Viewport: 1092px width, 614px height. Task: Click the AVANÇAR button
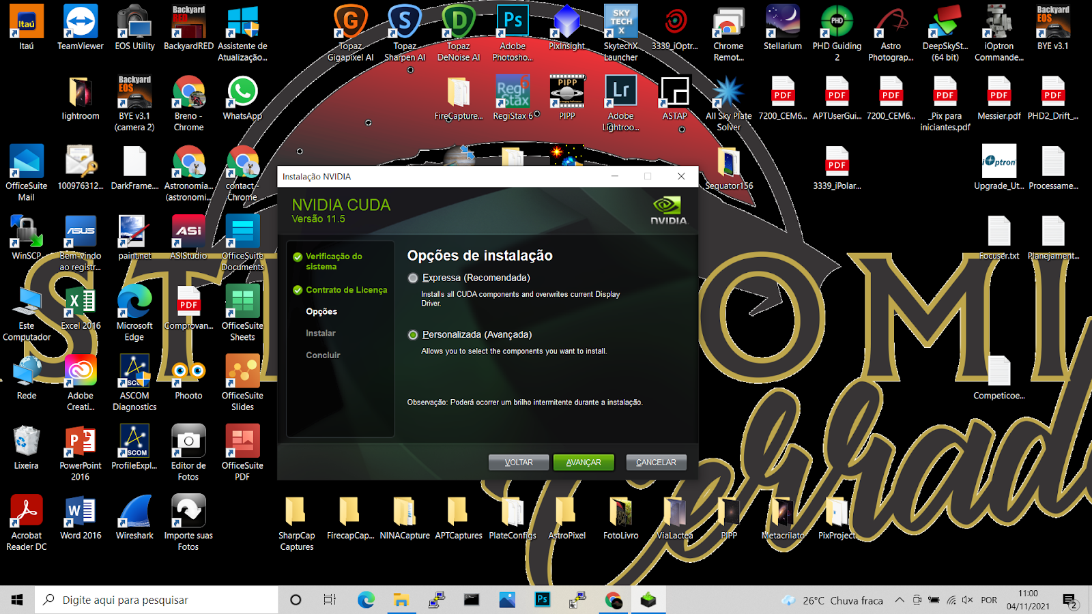[584, 463]
